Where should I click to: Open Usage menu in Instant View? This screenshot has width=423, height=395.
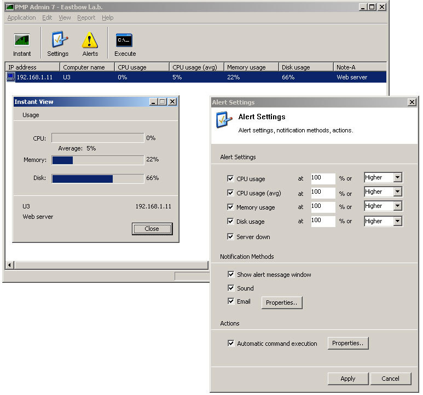pyautogui.click(x=31, y=115)
